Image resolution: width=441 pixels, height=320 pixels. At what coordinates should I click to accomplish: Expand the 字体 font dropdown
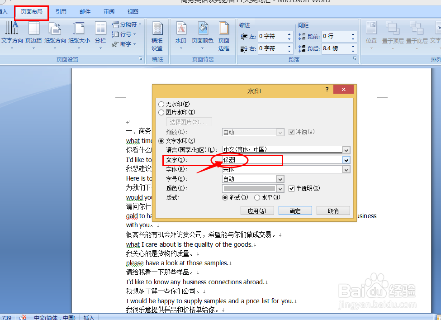(x=346, y=169)
